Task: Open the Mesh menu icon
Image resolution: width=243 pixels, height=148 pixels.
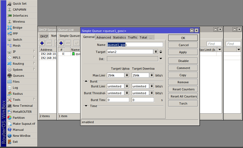Action: 10,46
